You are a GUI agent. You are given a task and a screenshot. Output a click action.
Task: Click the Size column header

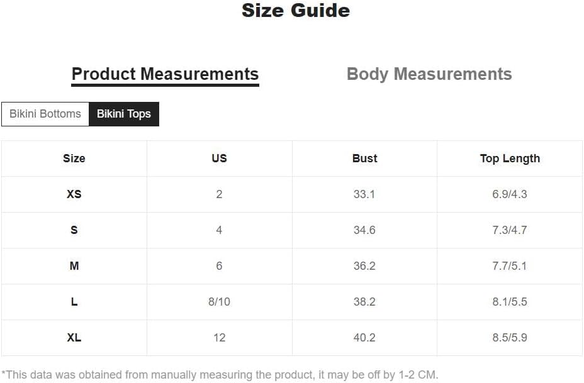click(x=74, y=158)
